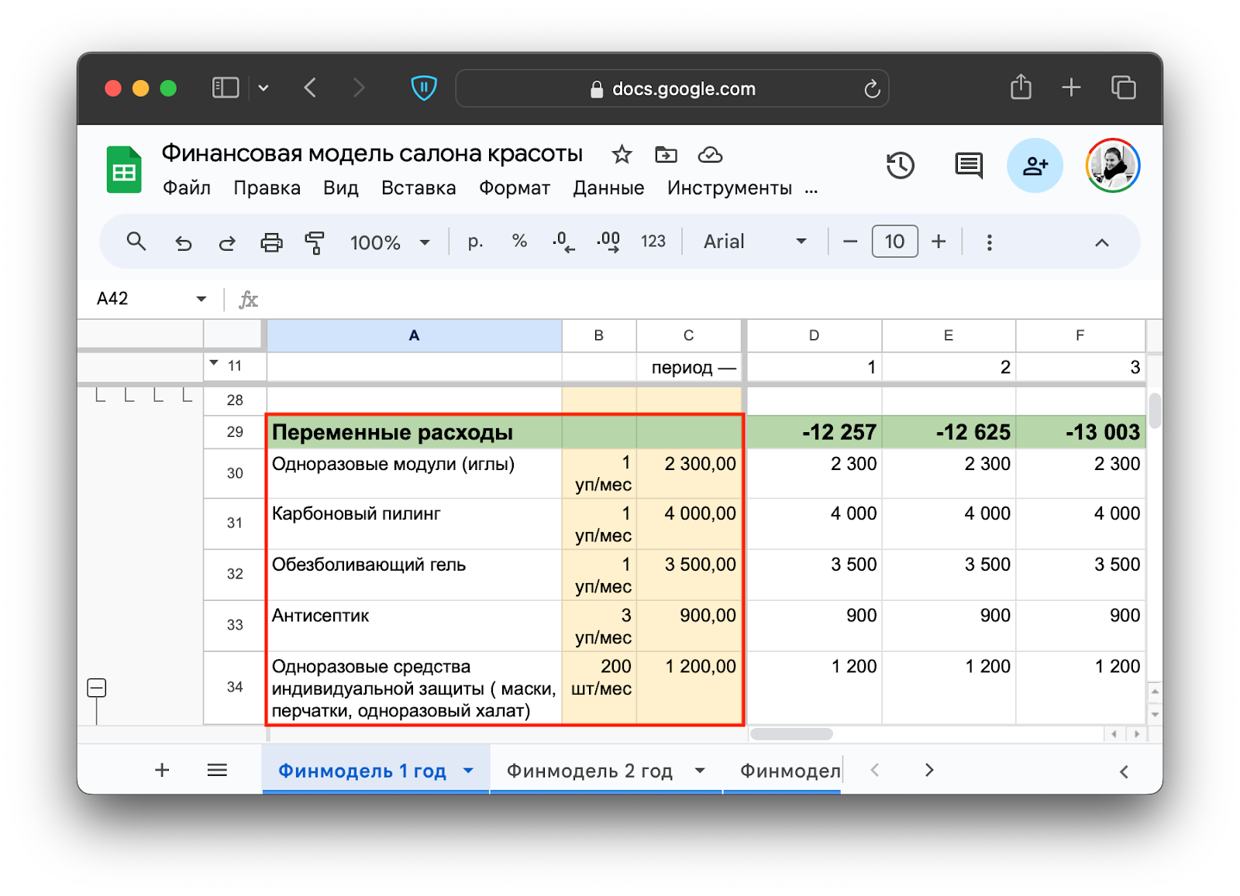The image size is (1240, 896).
Task: Hide the toolbar with up chevron
Action: [x=1101, y=242]
